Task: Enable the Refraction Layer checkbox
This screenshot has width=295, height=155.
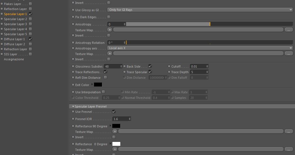Action: [x=30, y=49]
